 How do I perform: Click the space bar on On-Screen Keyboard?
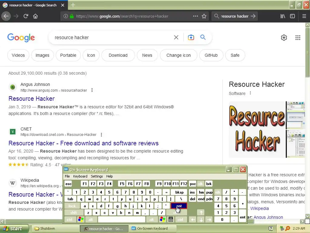click(x=122, y=220)
